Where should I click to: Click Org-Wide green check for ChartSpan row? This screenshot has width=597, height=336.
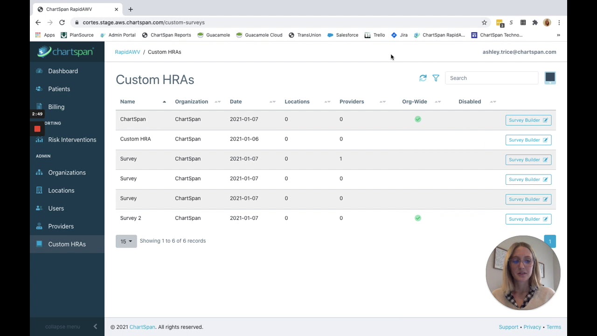418,119
